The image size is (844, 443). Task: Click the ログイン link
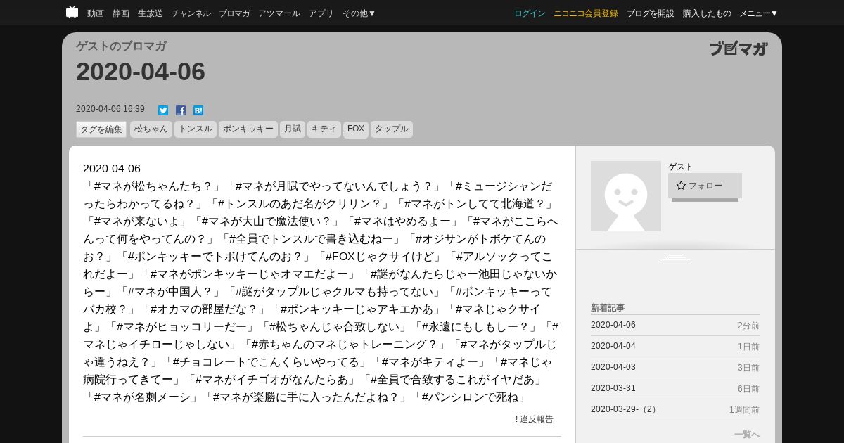pyautogui.click(x=530, y=13)
